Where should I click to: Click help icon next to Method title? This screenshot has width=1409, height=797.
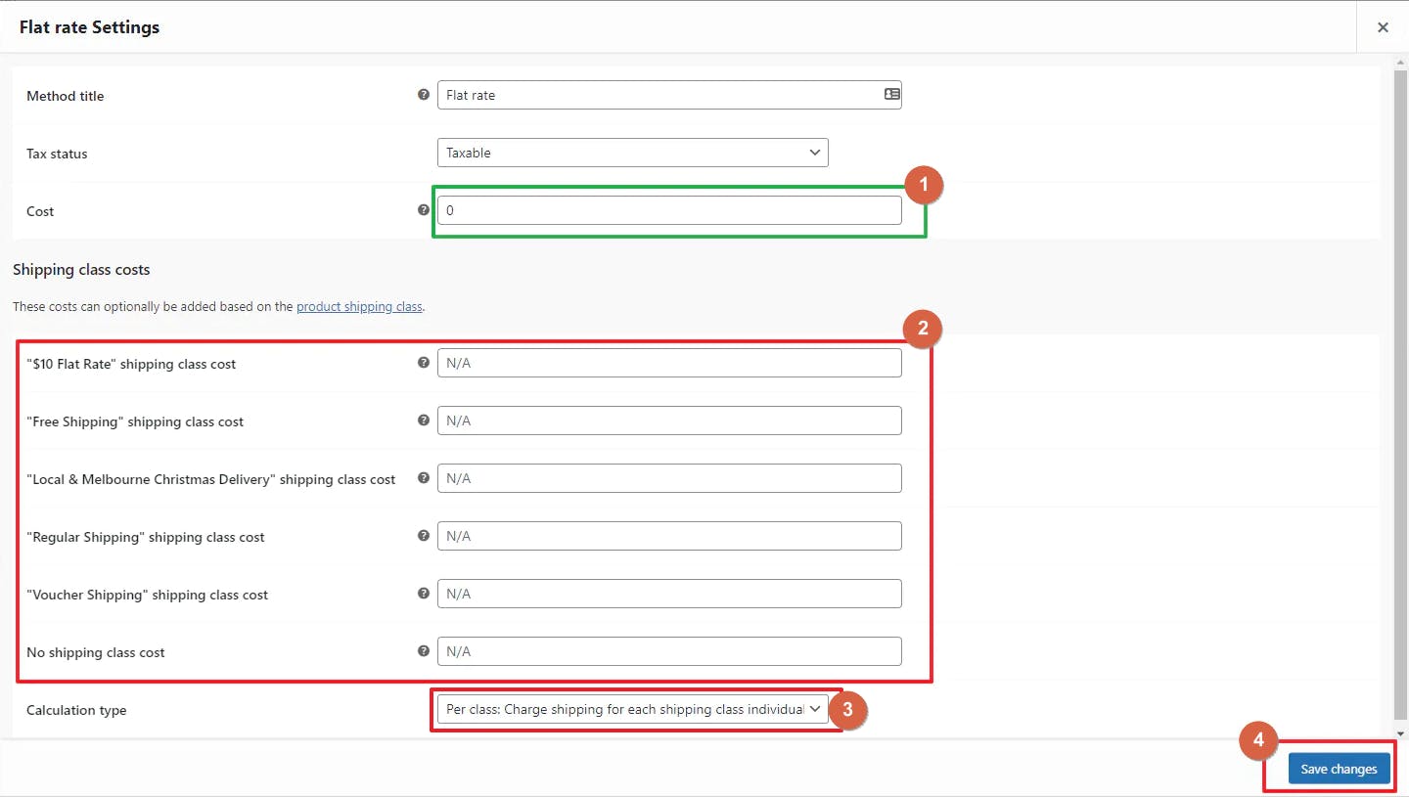[424, 95]
